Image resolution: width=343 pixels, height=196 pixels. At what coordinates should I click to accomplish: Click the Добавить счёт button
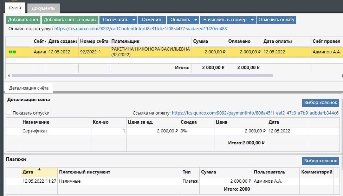23,20
